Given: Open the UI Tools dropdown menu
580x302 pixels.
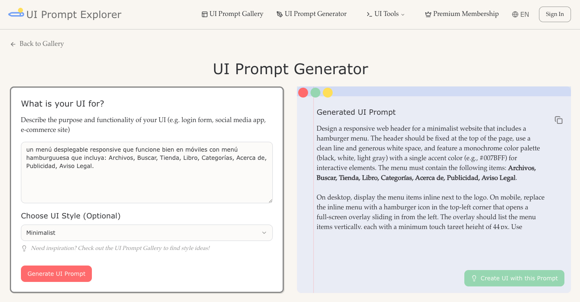Looking at the screenshot, I should tap(386, 14).
